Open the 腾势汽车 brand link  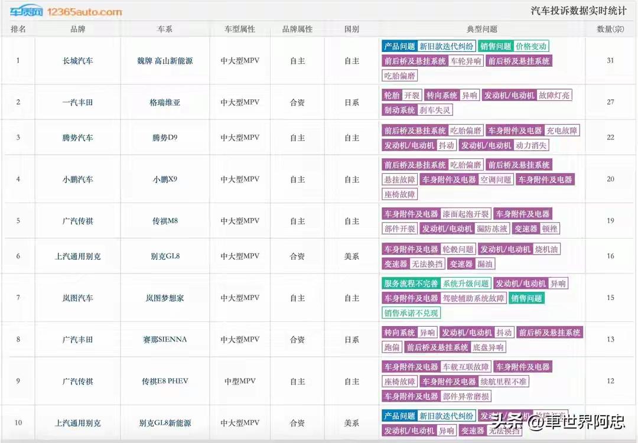(x=78, y=138)
